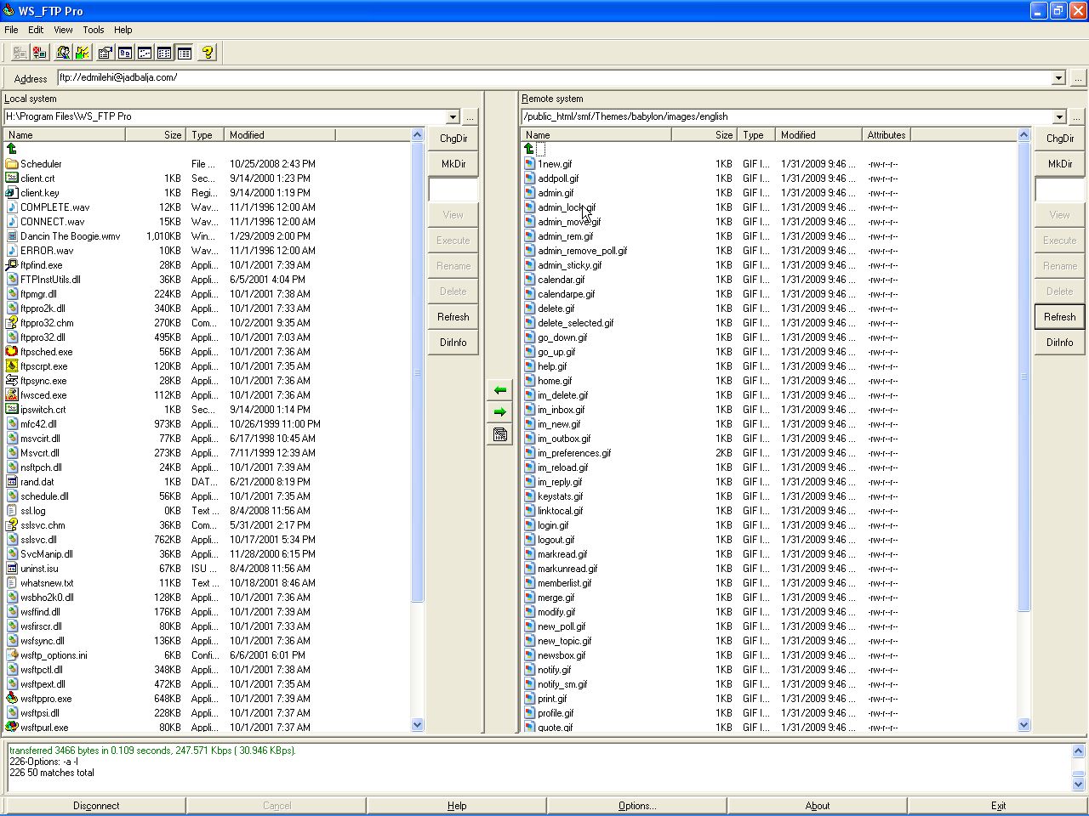The image size is (1089, 816).
Task: Sort remote list by Name column header
Action: point(596,135)
